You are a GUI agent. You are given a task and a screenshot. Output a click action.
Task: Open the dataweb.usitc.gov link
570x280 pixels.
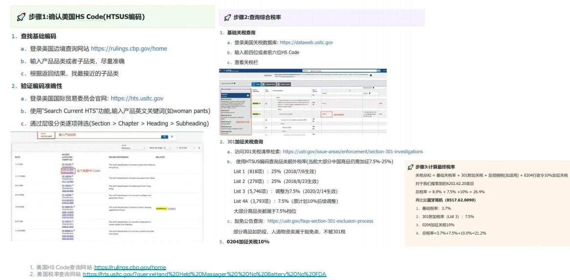pos(306,42)
